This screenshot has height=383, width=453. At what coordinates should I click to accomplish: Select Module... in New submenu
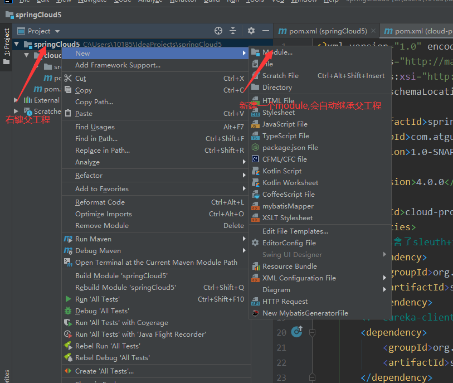point(277,52)
